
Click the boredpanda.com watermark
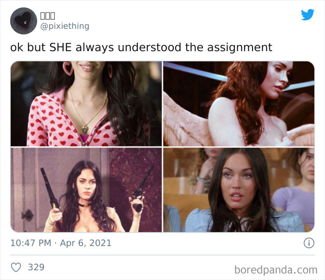point(276,270)
